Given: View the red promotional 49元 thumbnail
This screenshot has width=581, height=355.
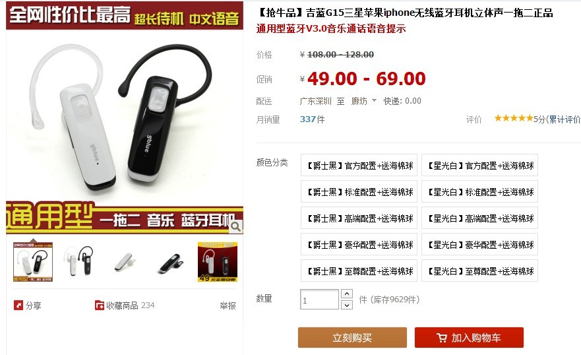Looking at the screenshot, I should pos(218,261).
